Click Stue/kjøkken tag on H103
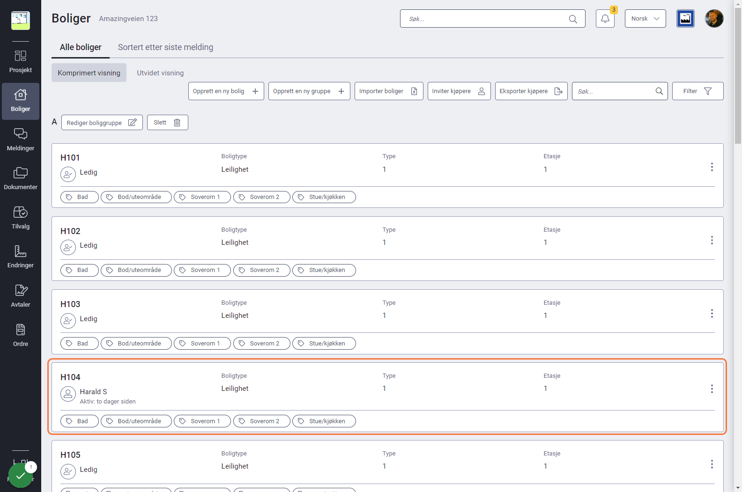 coord(324,344)
